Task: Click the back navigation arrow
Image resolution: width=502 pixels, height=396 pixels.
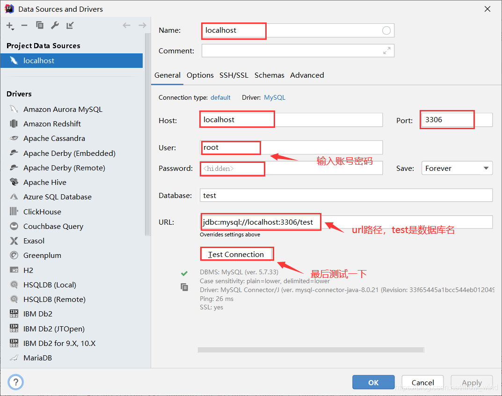Action: [x=126, y=25]
